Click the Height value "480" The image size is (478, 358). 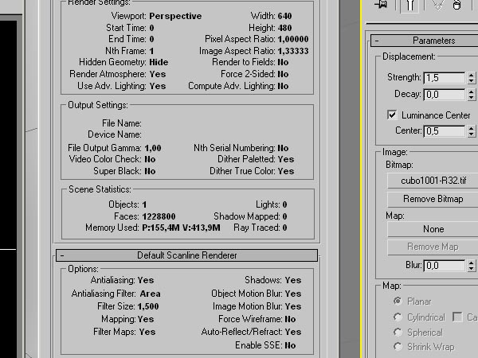(x=284, y=28)
